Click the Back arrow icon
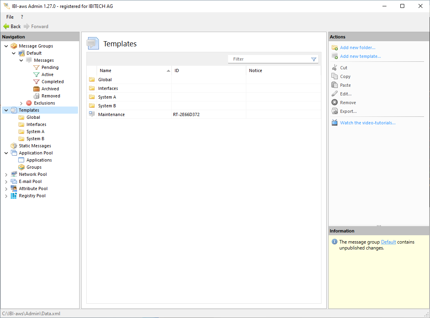The height and width of the screenshot is (318, 430). pyautogui.click(x=6, y=27)
